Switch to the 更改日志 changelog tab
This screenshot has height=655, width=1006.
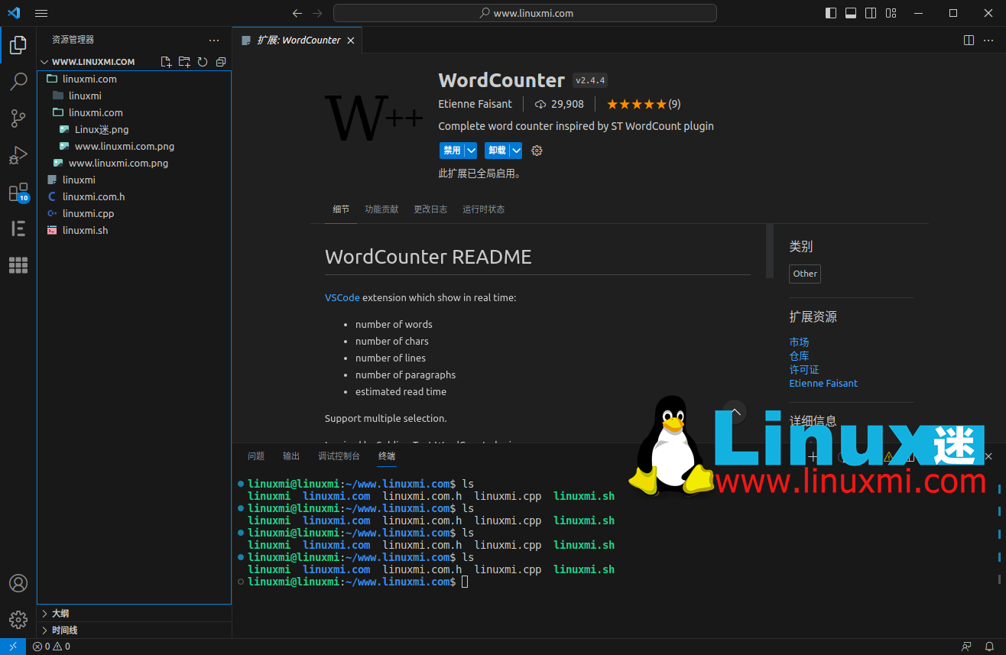(430, 209)
